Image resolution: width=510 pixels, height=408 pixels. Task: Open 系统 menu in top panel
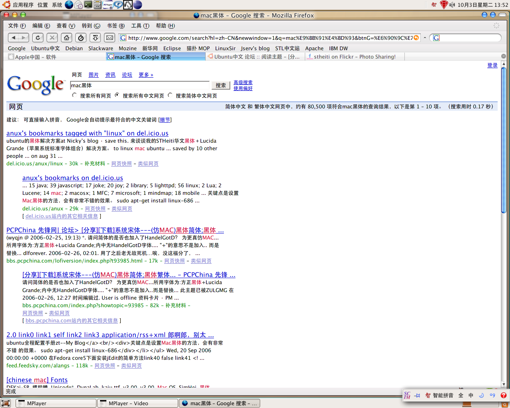(57, 5)
